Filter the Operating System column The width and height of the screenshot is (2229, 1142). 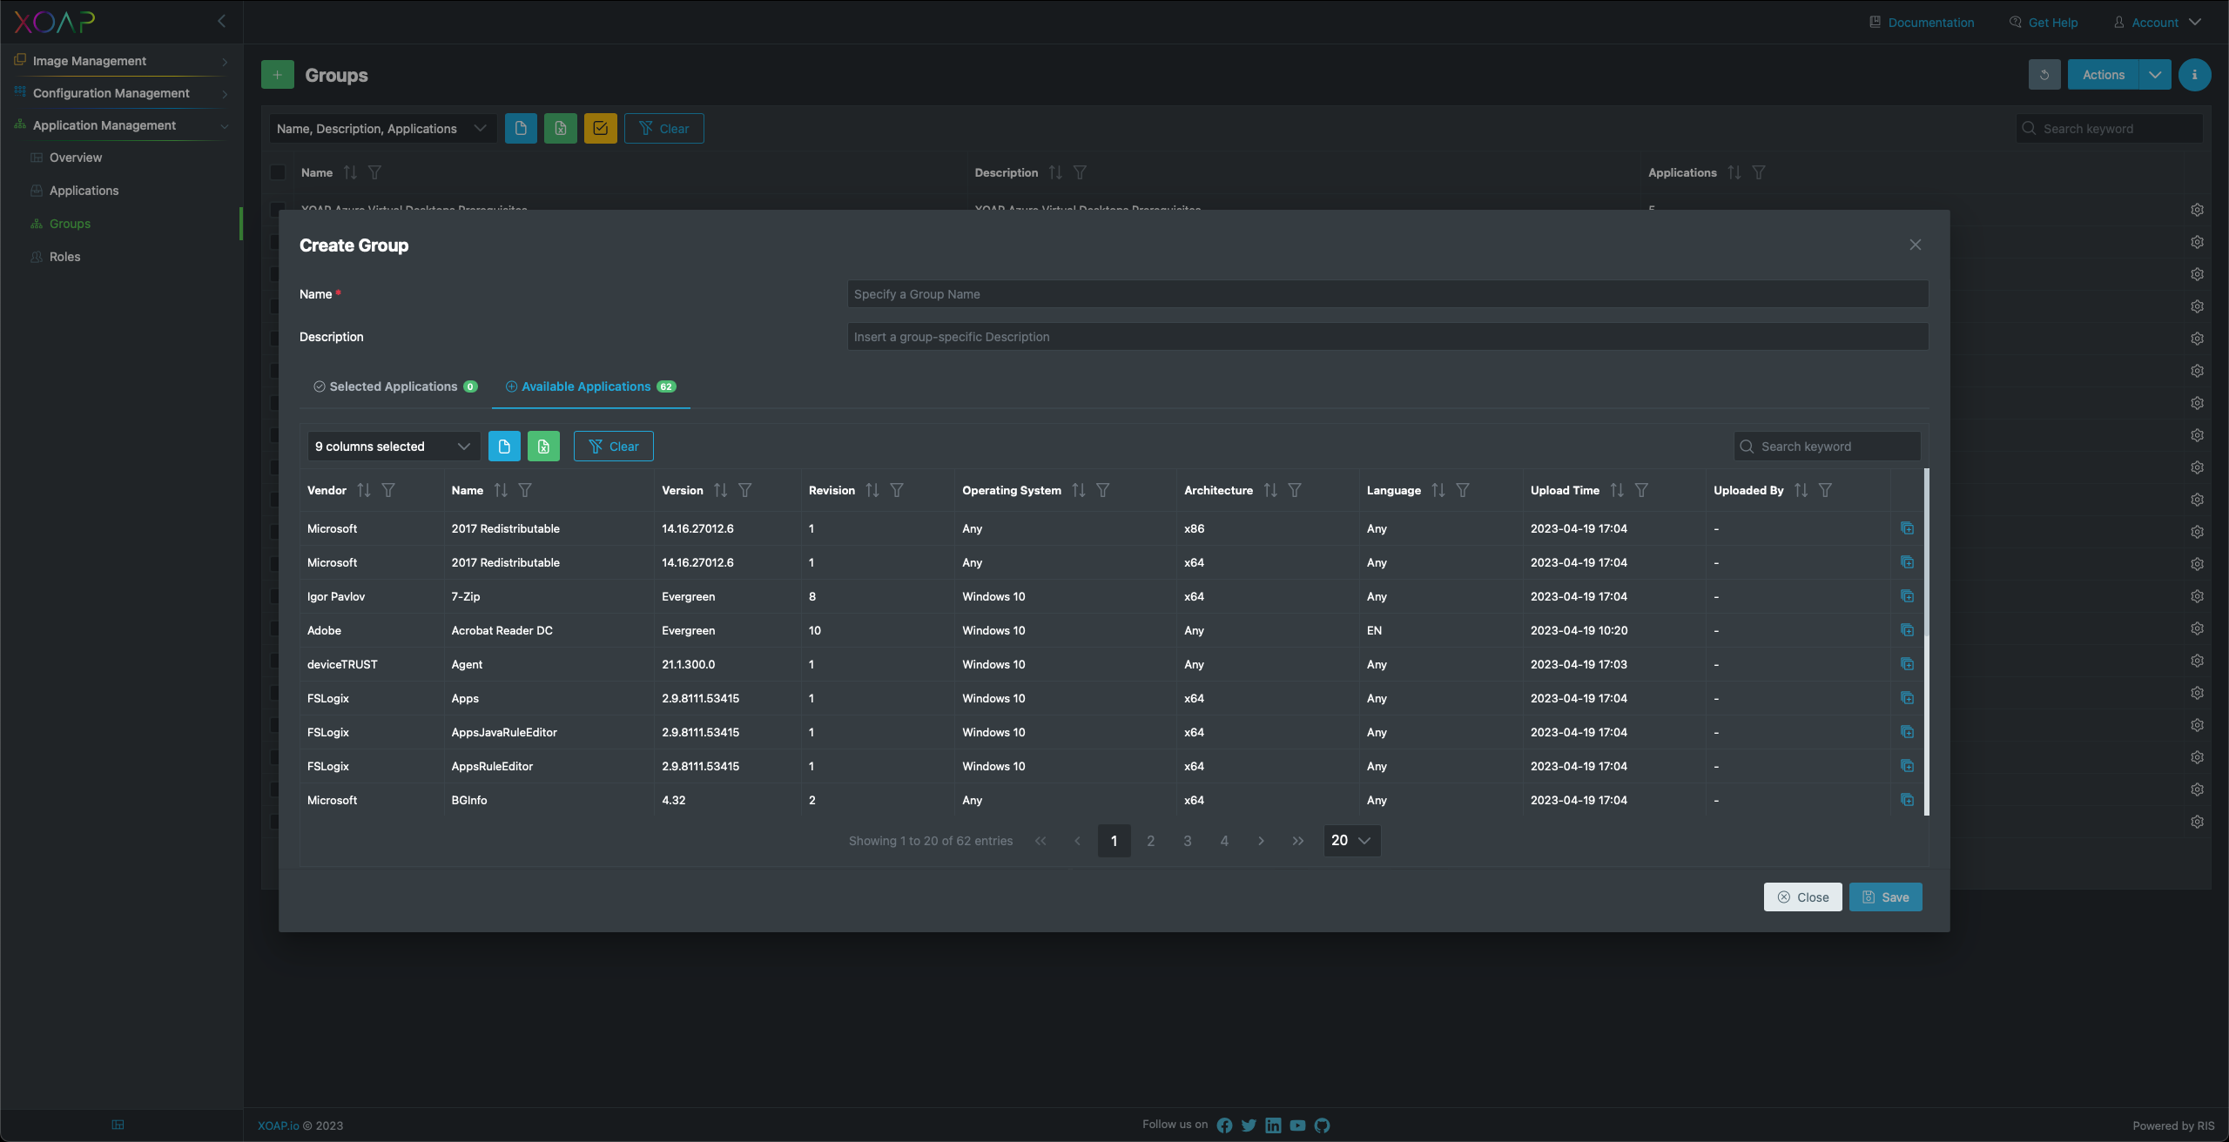click(x=1103, y=490)
